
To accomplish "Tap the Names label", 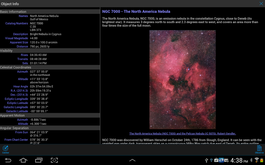I will [x=23, y=16].
